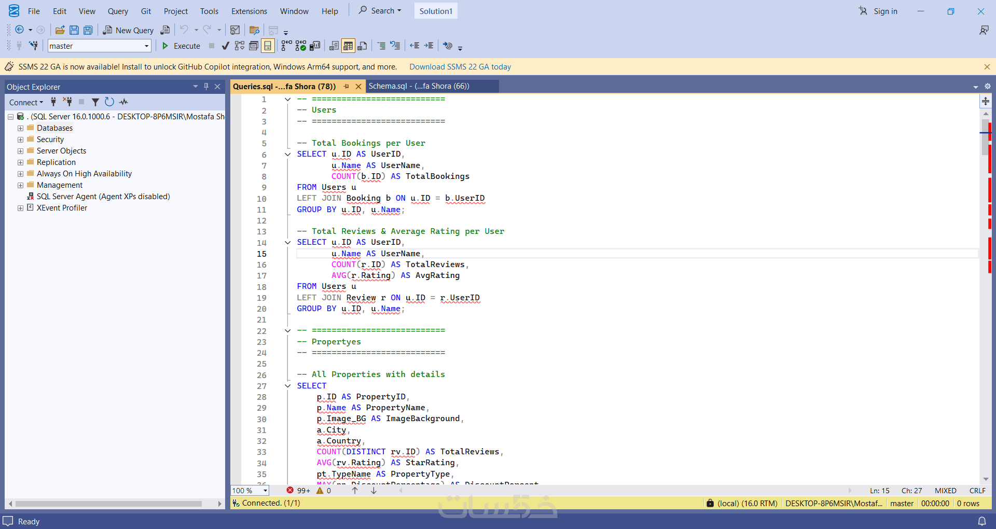
Task: Click the Save All icon
Action: coord(88,30)
